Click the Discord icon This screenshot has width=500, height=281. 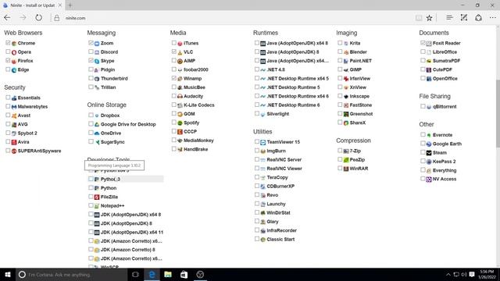pos(97,52)
